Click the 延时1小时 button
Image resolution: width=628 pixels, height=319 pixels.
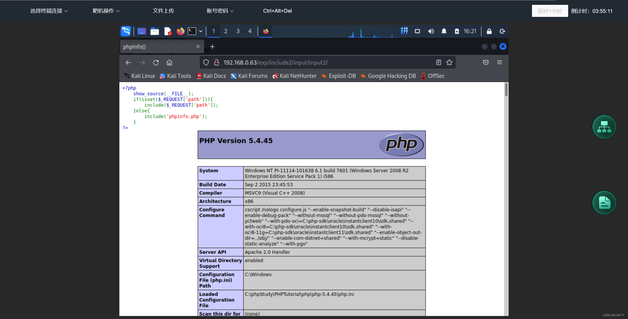point(550,11)
